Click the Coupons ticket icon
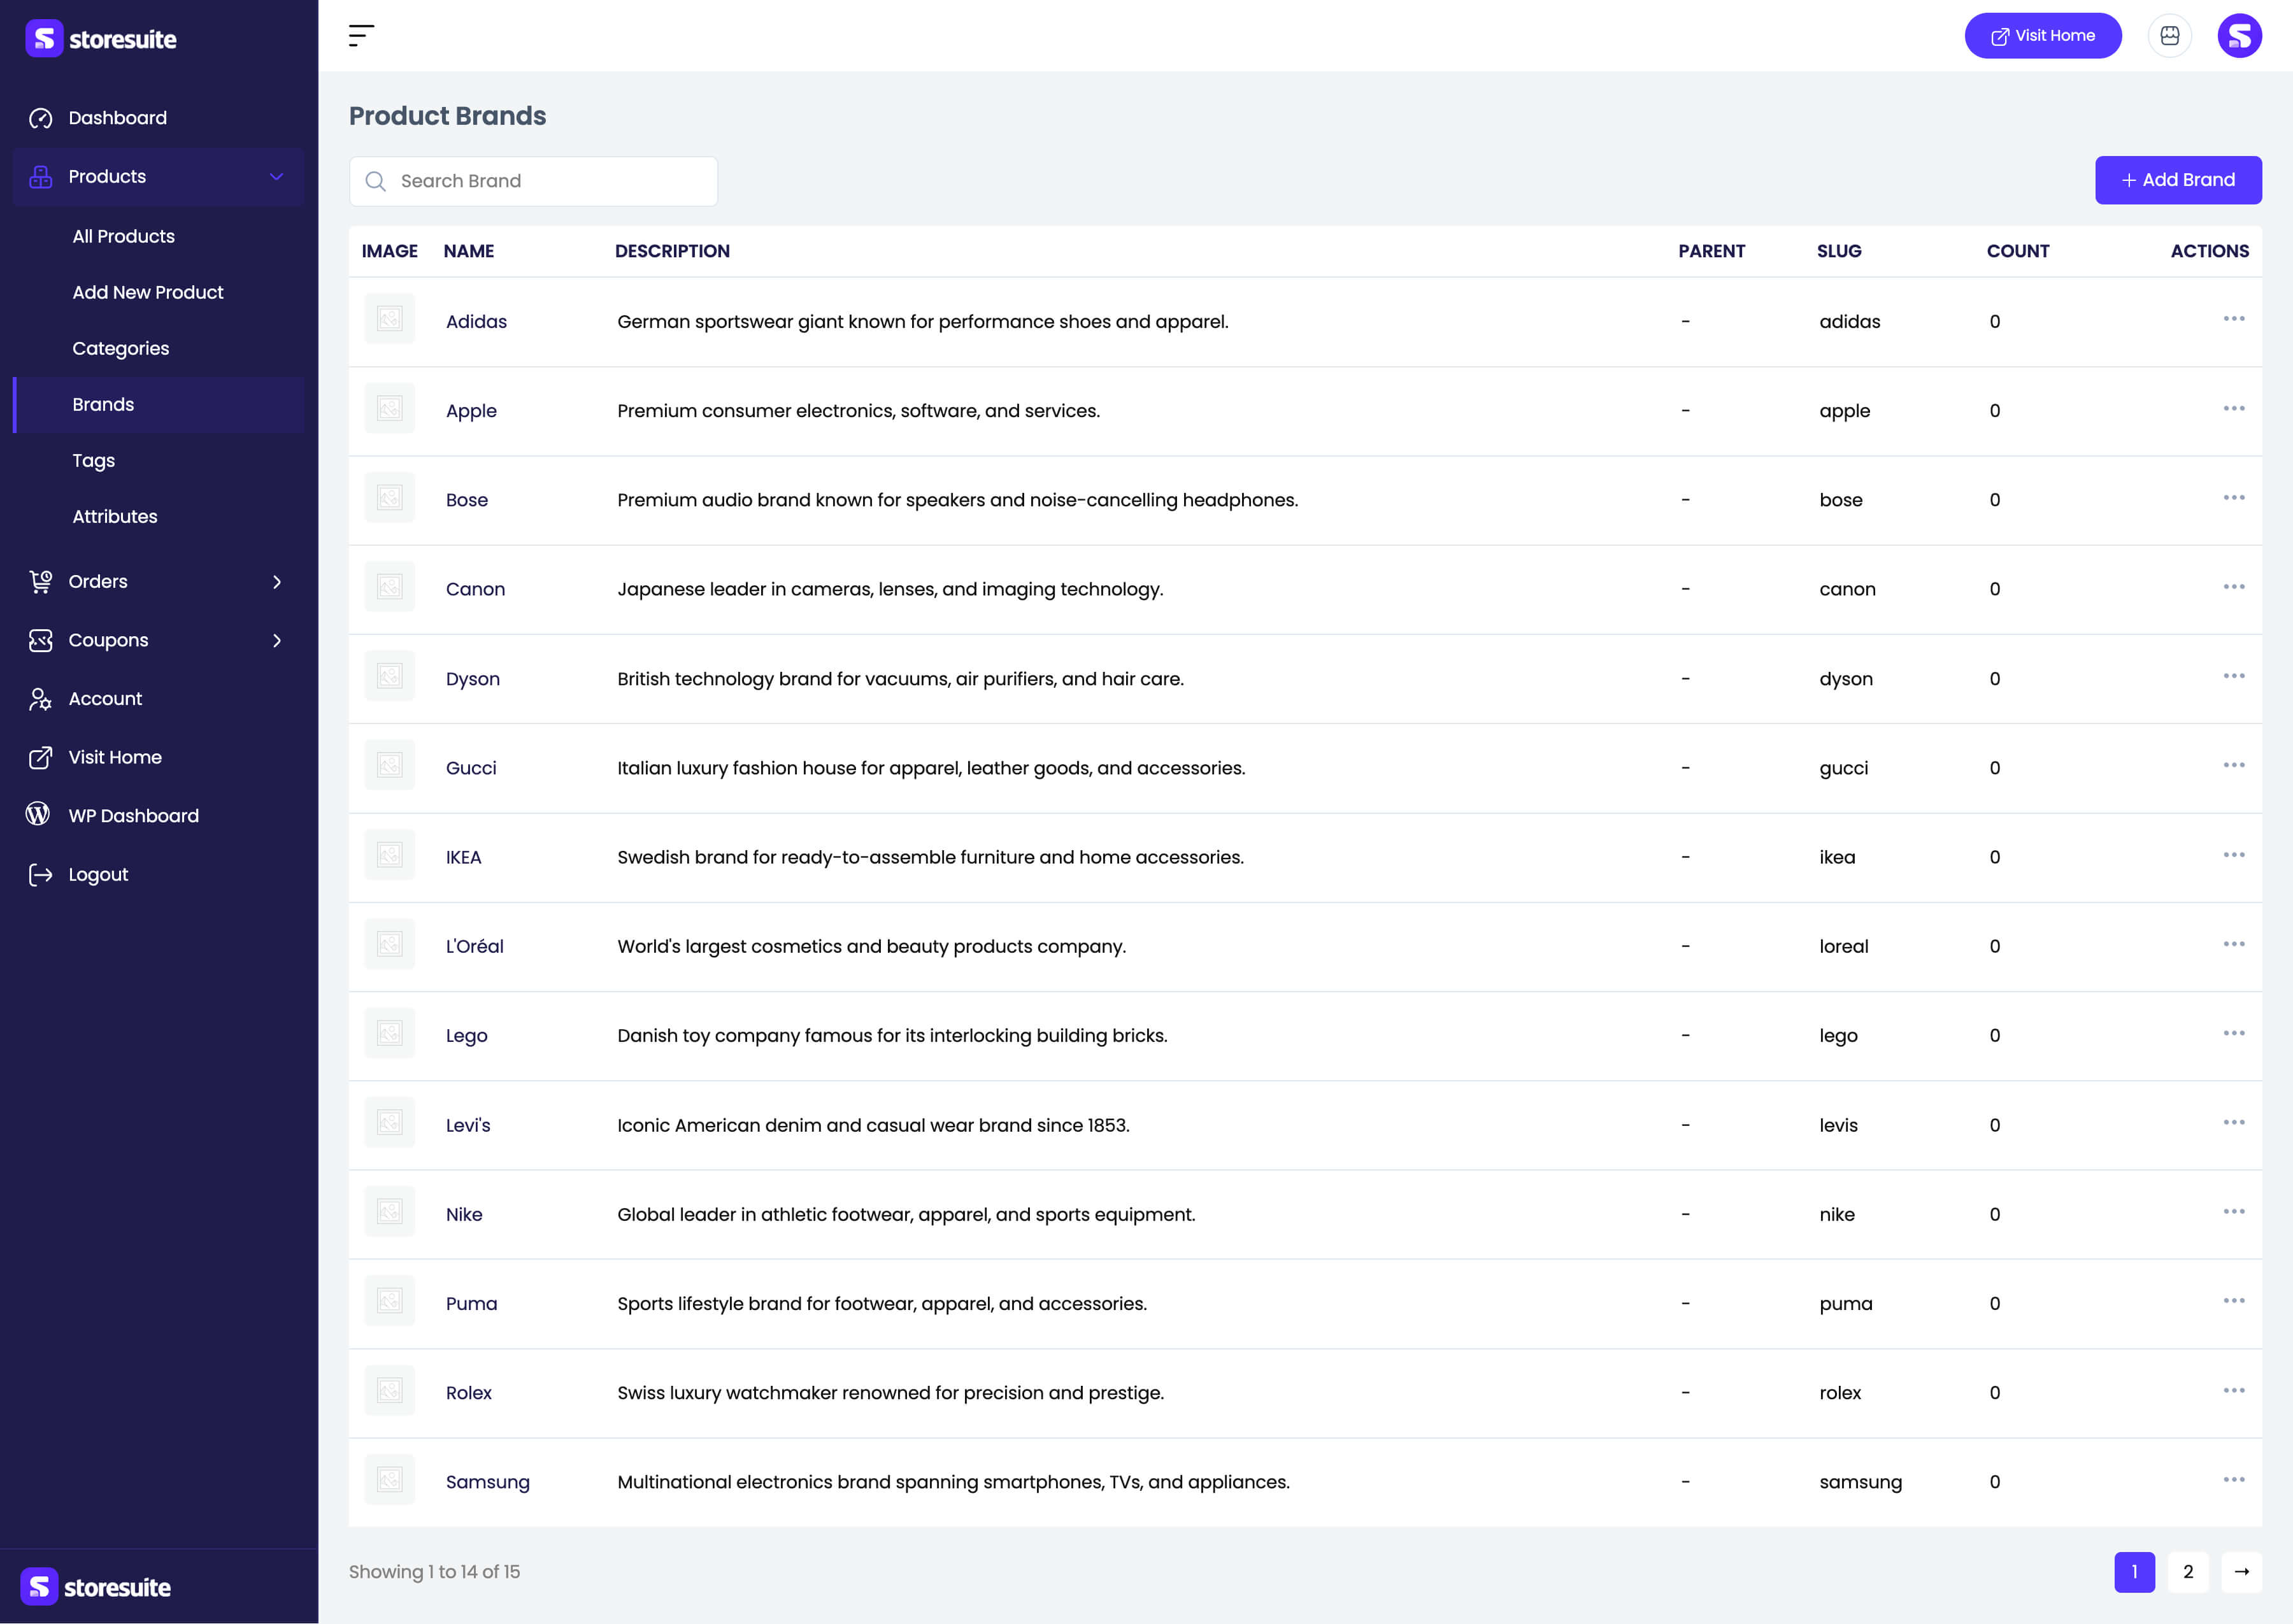Screen dimensions: 2293x1624 pos(40,640)
